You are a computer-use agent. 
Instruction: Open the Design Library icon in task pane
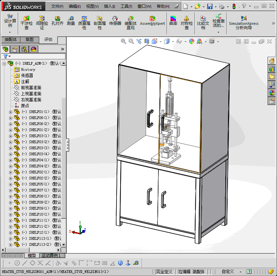[x=272, y=69]
